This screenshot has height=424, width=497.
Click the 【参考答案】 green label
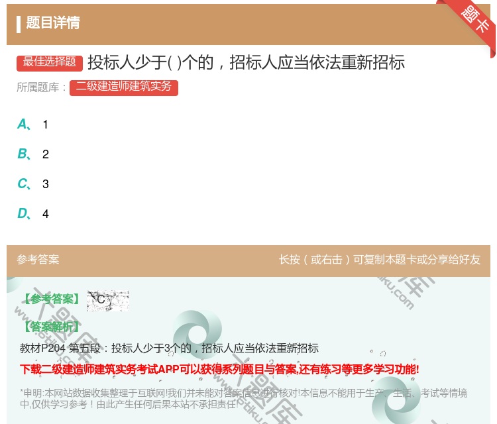[x=52, y=299]
